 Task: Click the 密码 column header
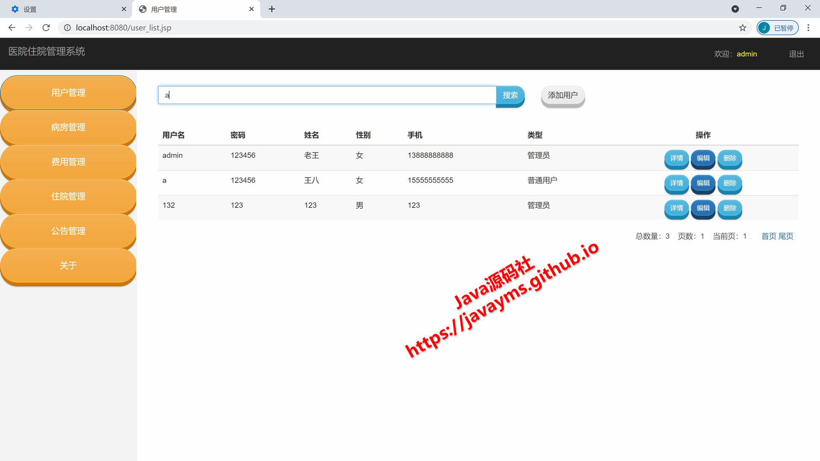click(x=238, y=135)
